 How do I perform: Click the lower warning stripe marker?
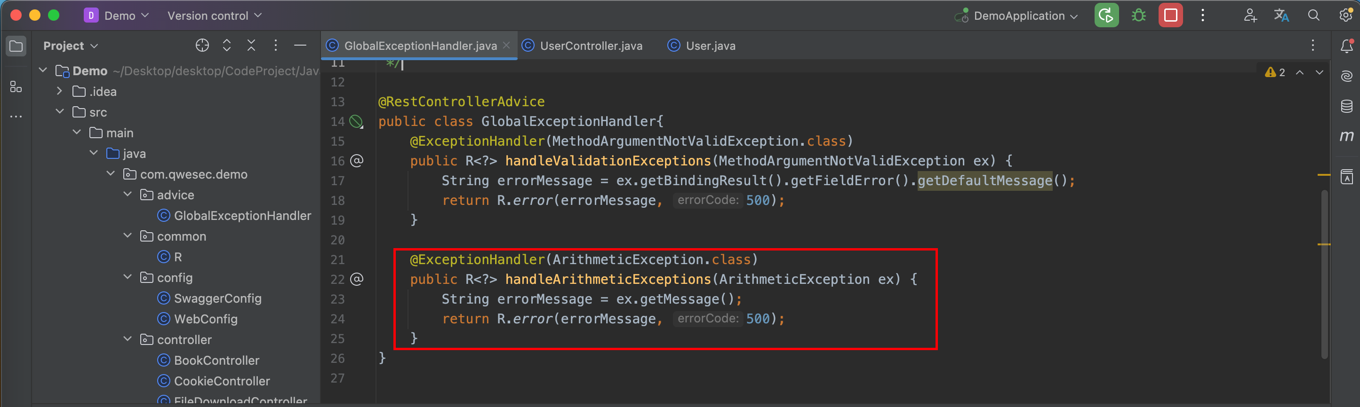coord(1324,244)
